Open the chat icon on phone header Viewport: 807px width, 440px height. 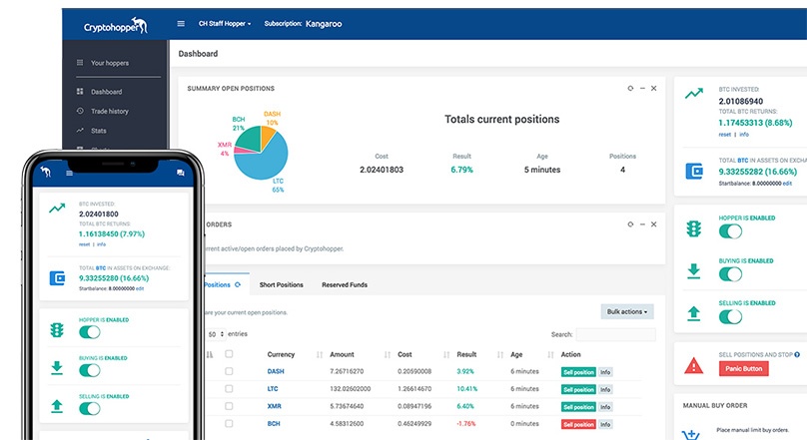click(x=180, y=173)
